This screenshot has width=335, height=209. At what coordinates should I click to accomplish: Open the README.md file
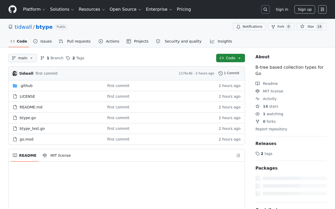(31, 107)
